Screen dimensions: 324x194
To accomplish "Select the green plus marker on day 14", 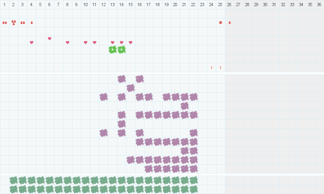I will pyautogui.click(x=122, y=49).
